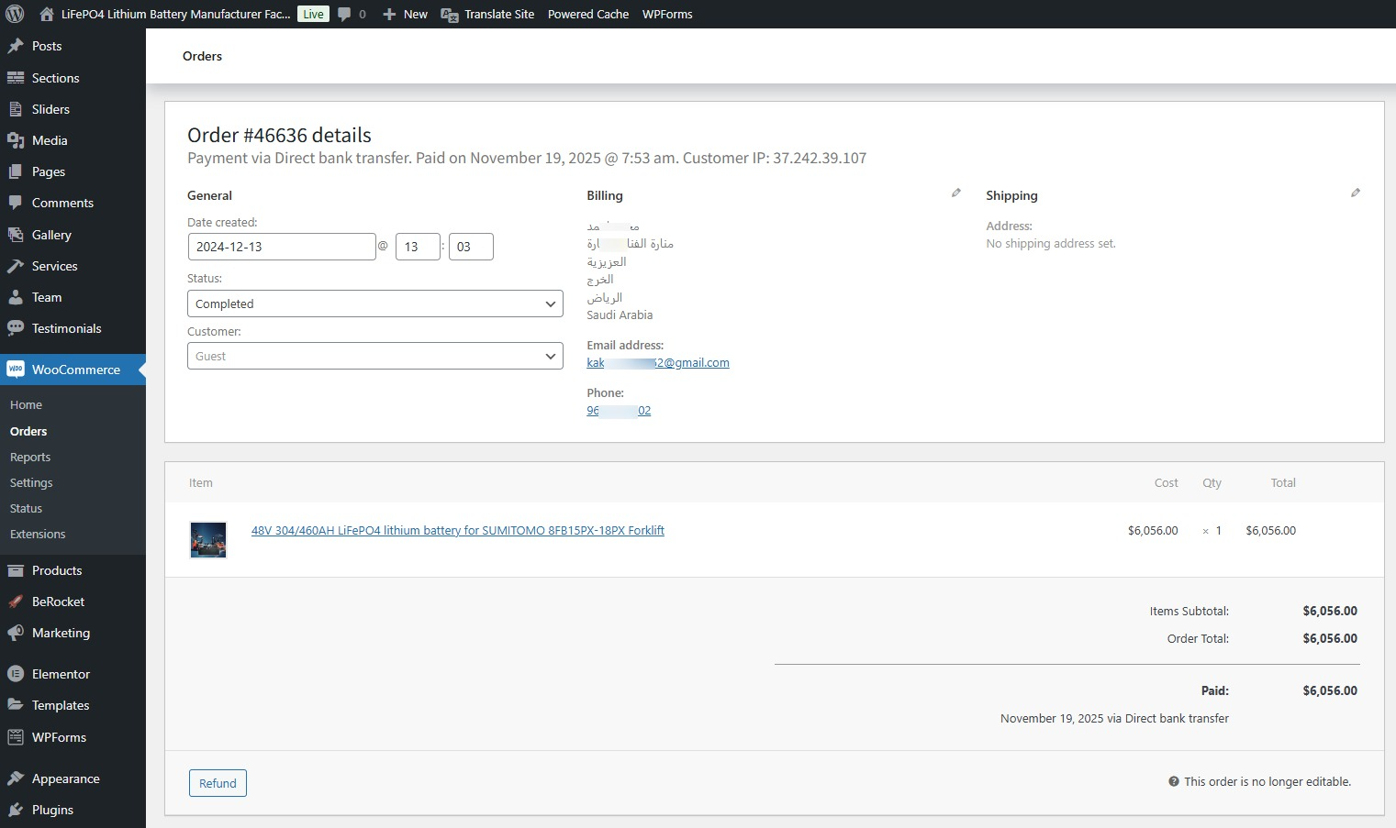Click the comments bubble icon in admin bar
This screenshot has width=1396, height=828.
[x=345, y=14]
